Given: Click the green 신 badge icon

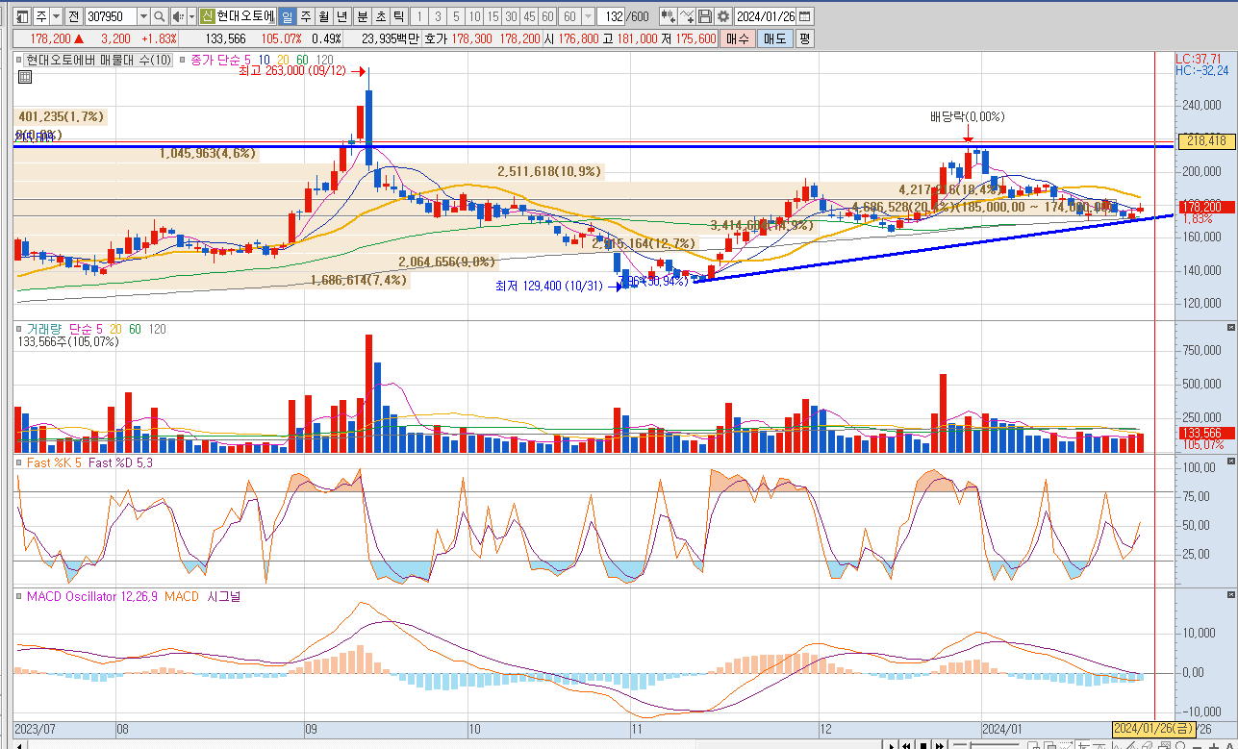Looking at the screenshot, I should [x=207, y=16].
